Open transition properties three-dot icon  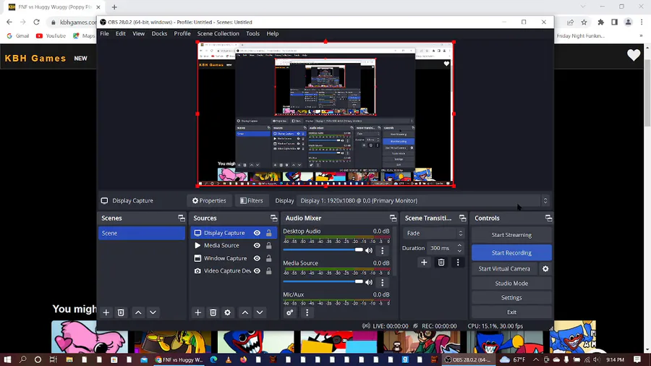pyautogui.click(x=458, y=263)
